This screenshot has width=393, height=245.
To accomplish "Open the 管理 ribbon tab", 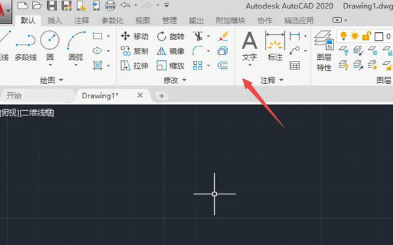I will click(170, 20).
